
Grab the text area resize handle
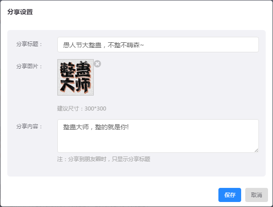pos(256,151)
